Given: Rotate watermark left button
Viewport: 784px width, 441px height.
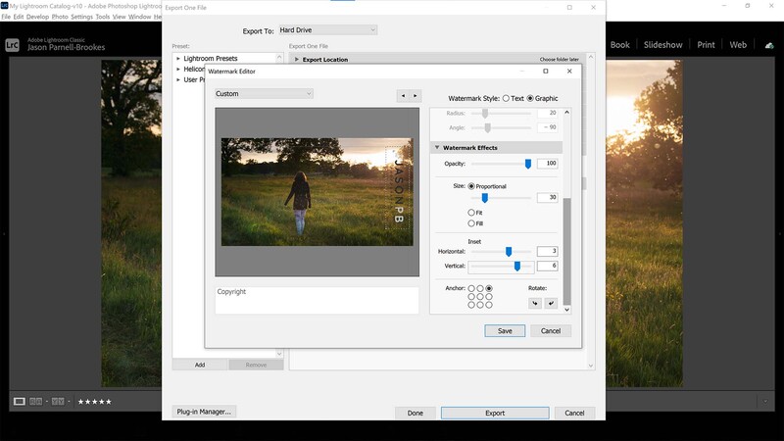Looking at the screenshot, I should [x=535, y=303].
